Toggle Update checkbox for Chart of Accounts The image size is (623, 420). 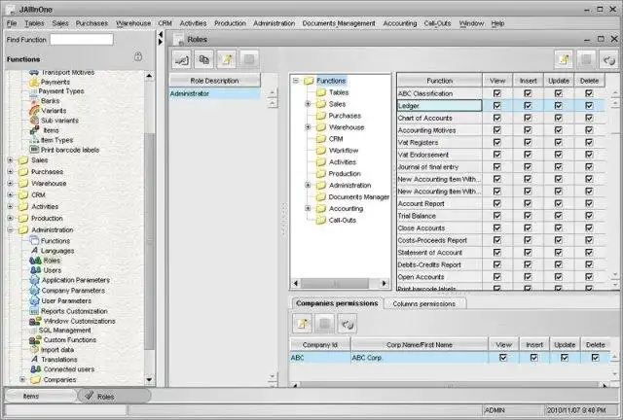558,118
